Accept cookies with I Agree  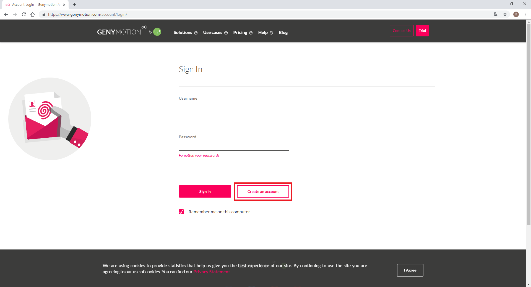coord(410,270)
